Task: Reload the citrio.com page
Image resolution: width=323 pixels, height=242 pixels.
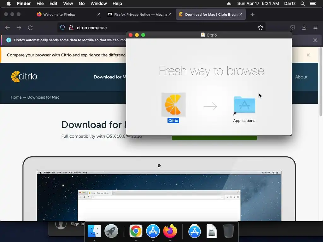Action: coord(30,28)
